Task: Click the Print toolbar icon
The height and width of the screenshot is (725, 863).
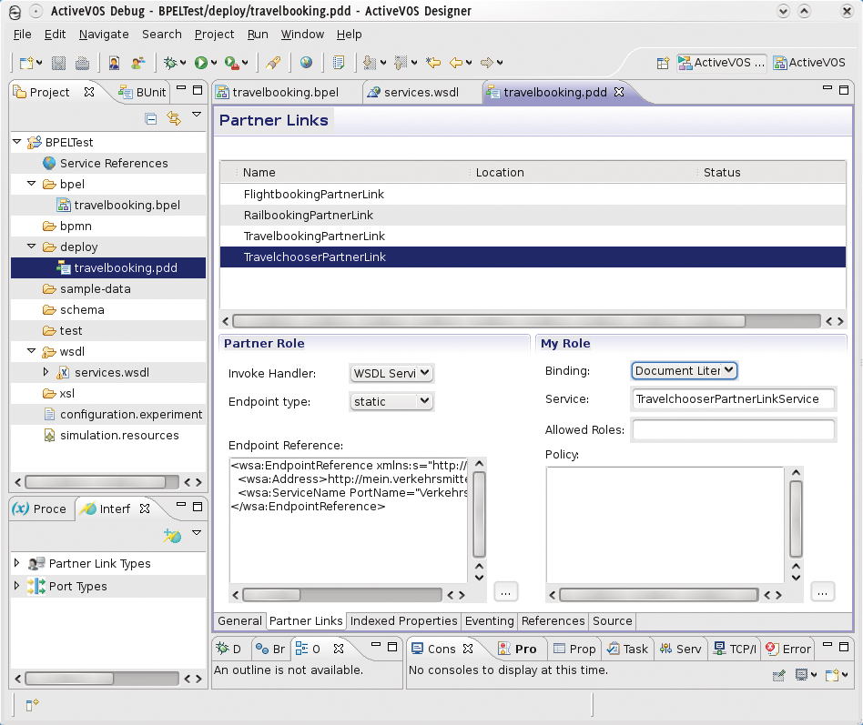Action: (83, 63)
